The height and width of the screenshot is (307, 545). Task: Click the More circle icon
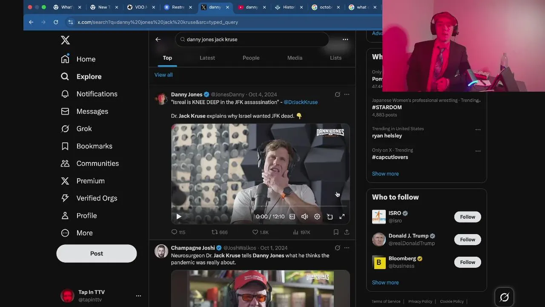click(x=65, y=233)
